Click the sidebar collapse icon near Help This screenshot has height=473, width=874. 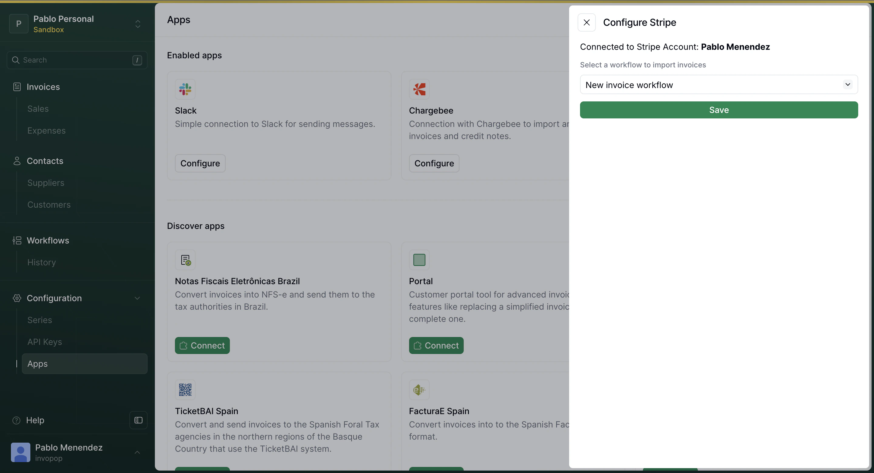tap(138, 420)
